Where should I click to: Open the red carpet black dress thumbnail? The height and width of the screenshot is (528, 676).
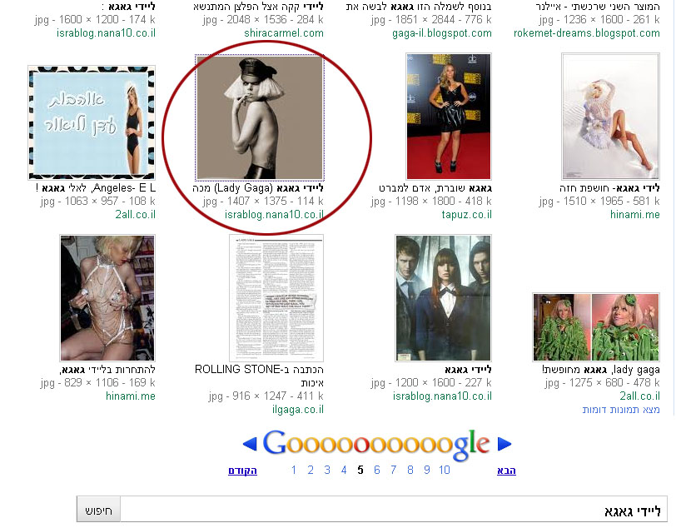coord(449,117)
